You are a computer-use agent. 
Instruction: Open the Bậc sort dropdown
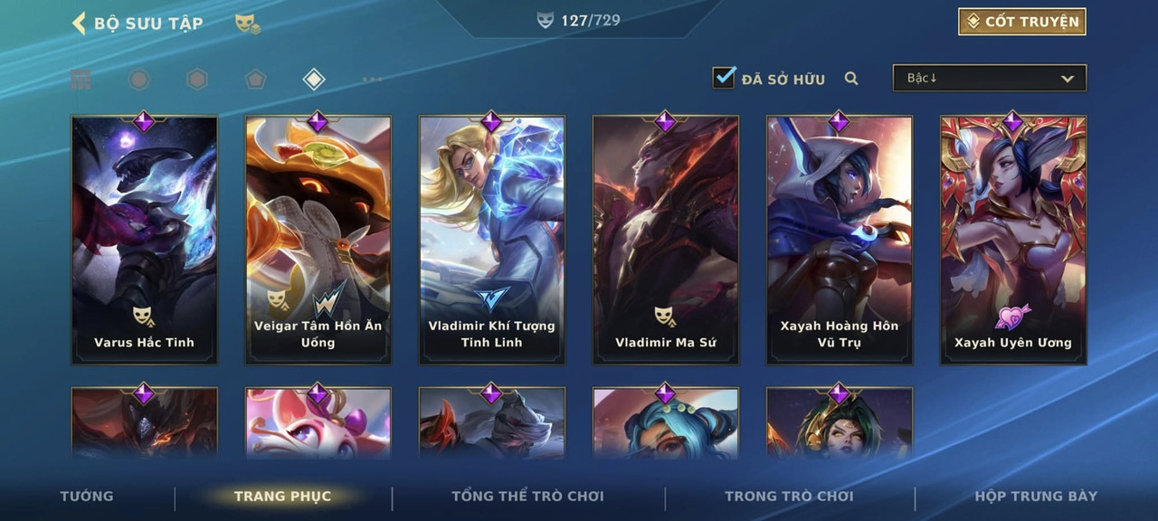[x=990, y=78]
